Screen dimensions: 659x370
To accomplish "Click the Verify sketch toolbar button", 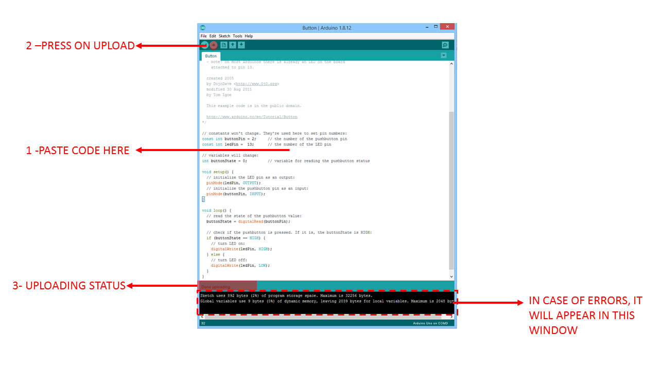I will [204, 45].
